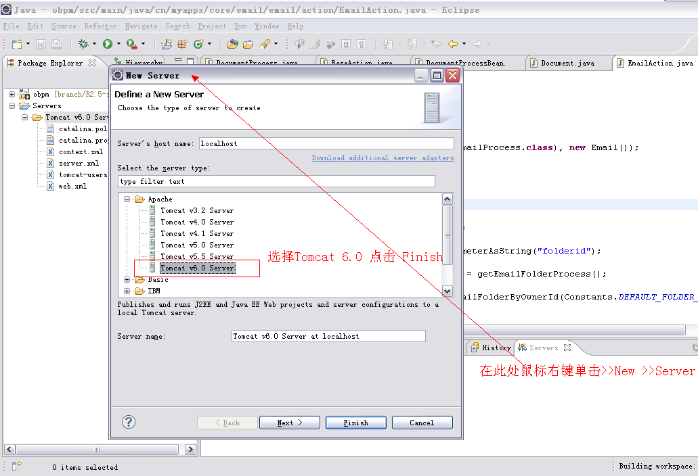
Task: Click the Server name input field
Action: click(328, 336)
